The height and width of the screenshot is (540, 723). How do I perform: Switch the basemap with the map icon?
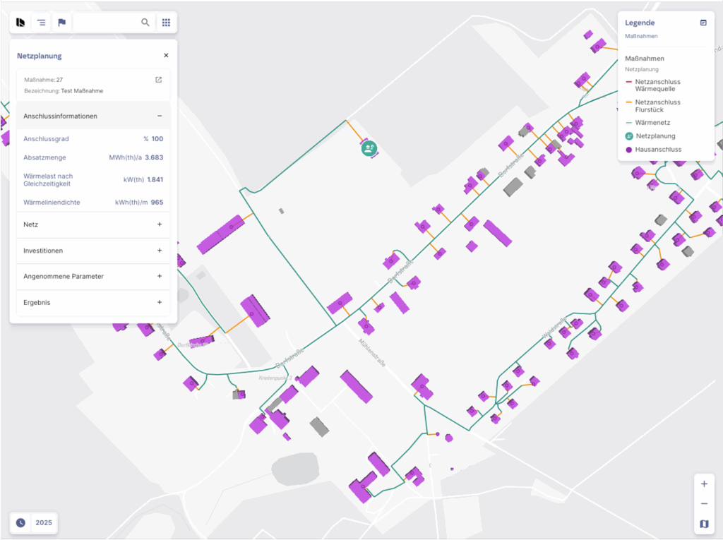[704, 524]
